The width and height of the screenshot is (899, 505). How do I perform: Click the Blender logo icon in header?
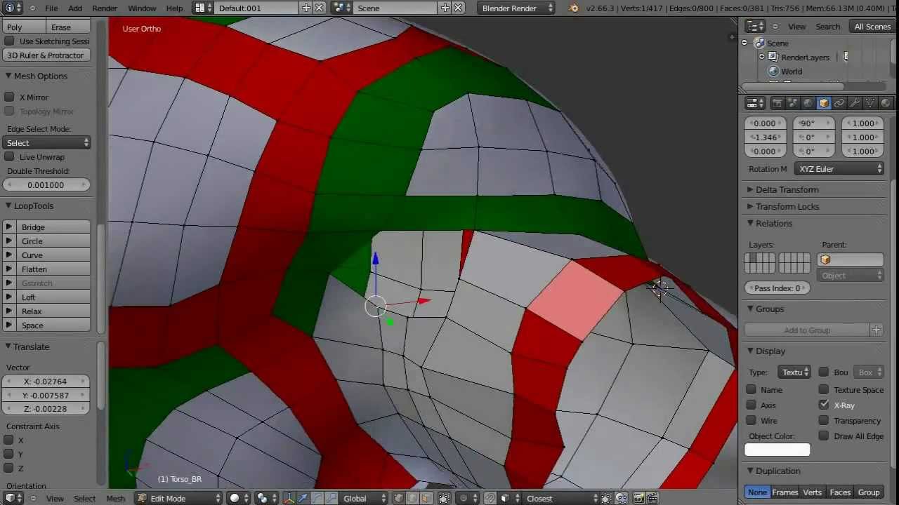[574, 8]
